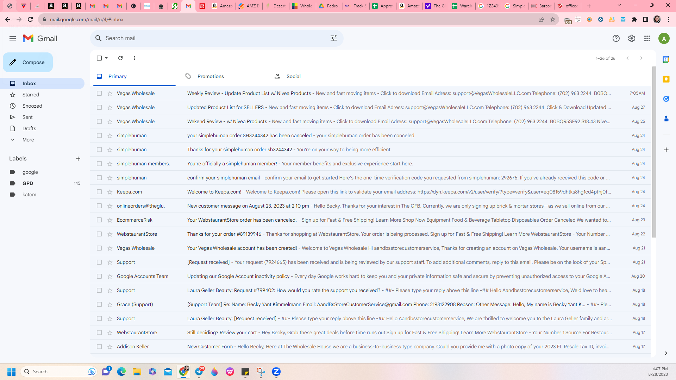676x380 pixels.
Task: Bookmark this tab with star icon
Action: tap(553, 19)
